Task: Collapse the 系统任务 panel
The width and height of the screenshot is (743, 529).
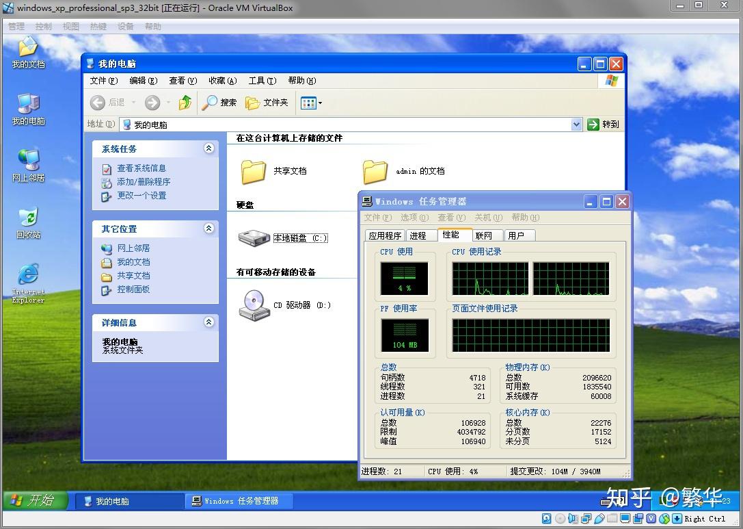Action: pos(208,149)
